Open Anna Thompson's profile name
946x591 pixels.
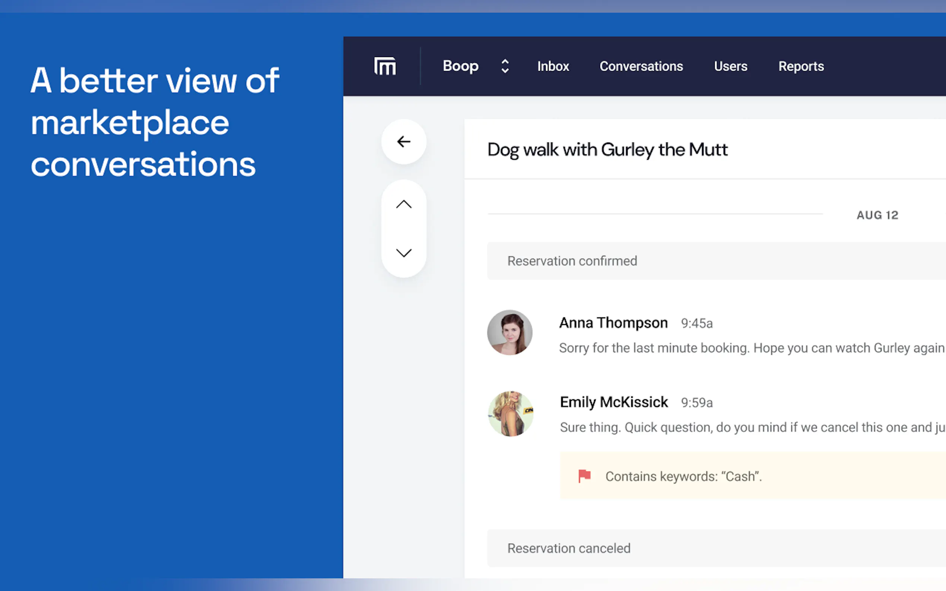click(613, 323)
